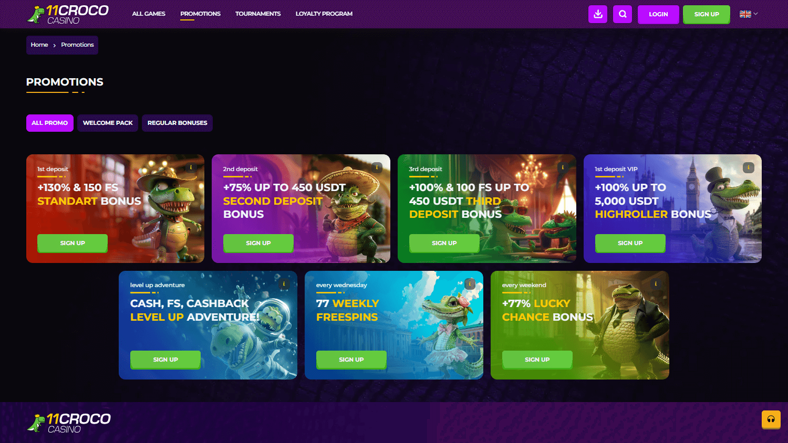This screenshot has width=788, height=443.
Task: Click the LOGIN button
Action: pyautogui.click(x=658, y=14)
